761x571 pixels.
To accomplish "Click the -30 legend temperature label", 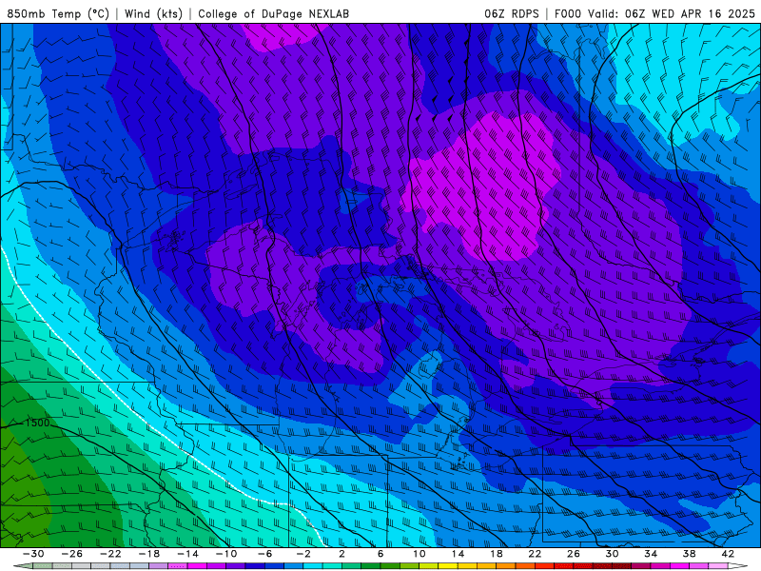I will (x=33, y=554).
